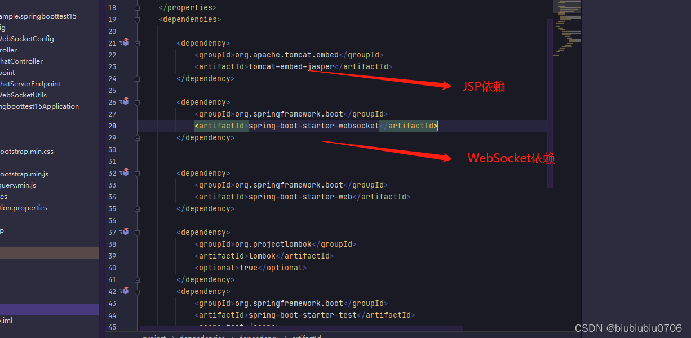The width and height of the screenshot is (691, 338).
Task: Click the red gutter icon beside line 21
Action: pos(125,43)
